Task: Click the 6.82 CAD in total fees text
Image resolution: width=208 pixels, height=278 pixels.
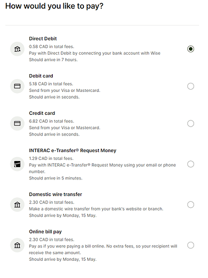Action: [52, 121]
